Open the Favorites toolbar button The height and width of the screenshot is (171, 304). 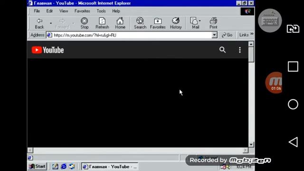(x=158, y=23)
